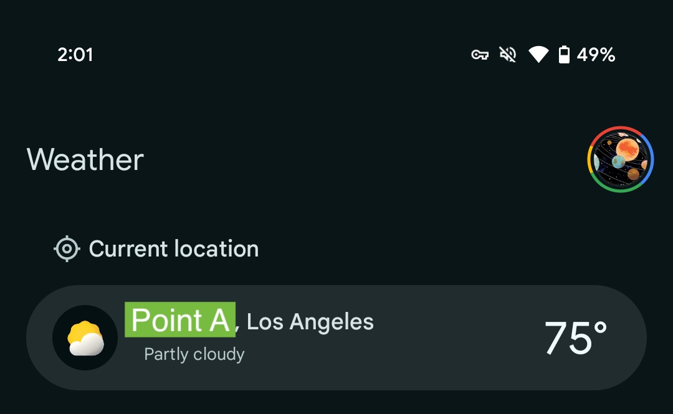673x414 pixels.
Task: Select the Current location label
Action: coord(174,249)
